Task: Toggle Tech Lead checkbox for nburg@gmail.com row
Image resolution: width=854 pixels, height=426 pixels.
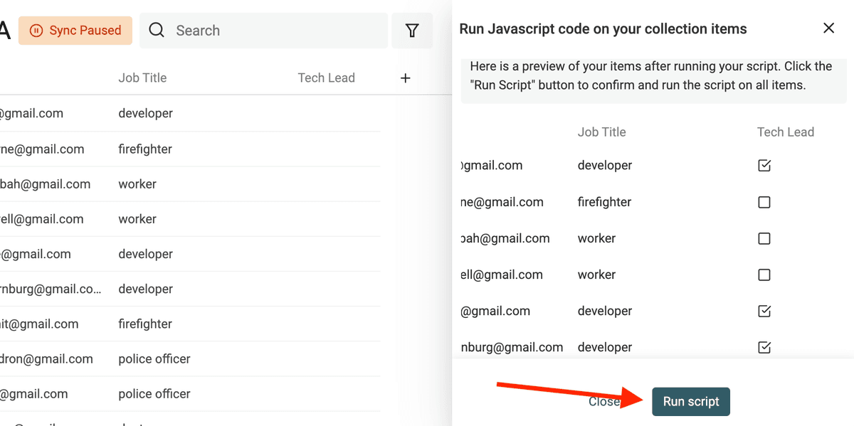Action: (x=764, y=347)
